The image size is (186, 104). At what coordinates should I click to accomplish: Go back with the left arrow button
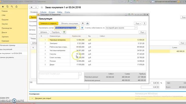32,7
